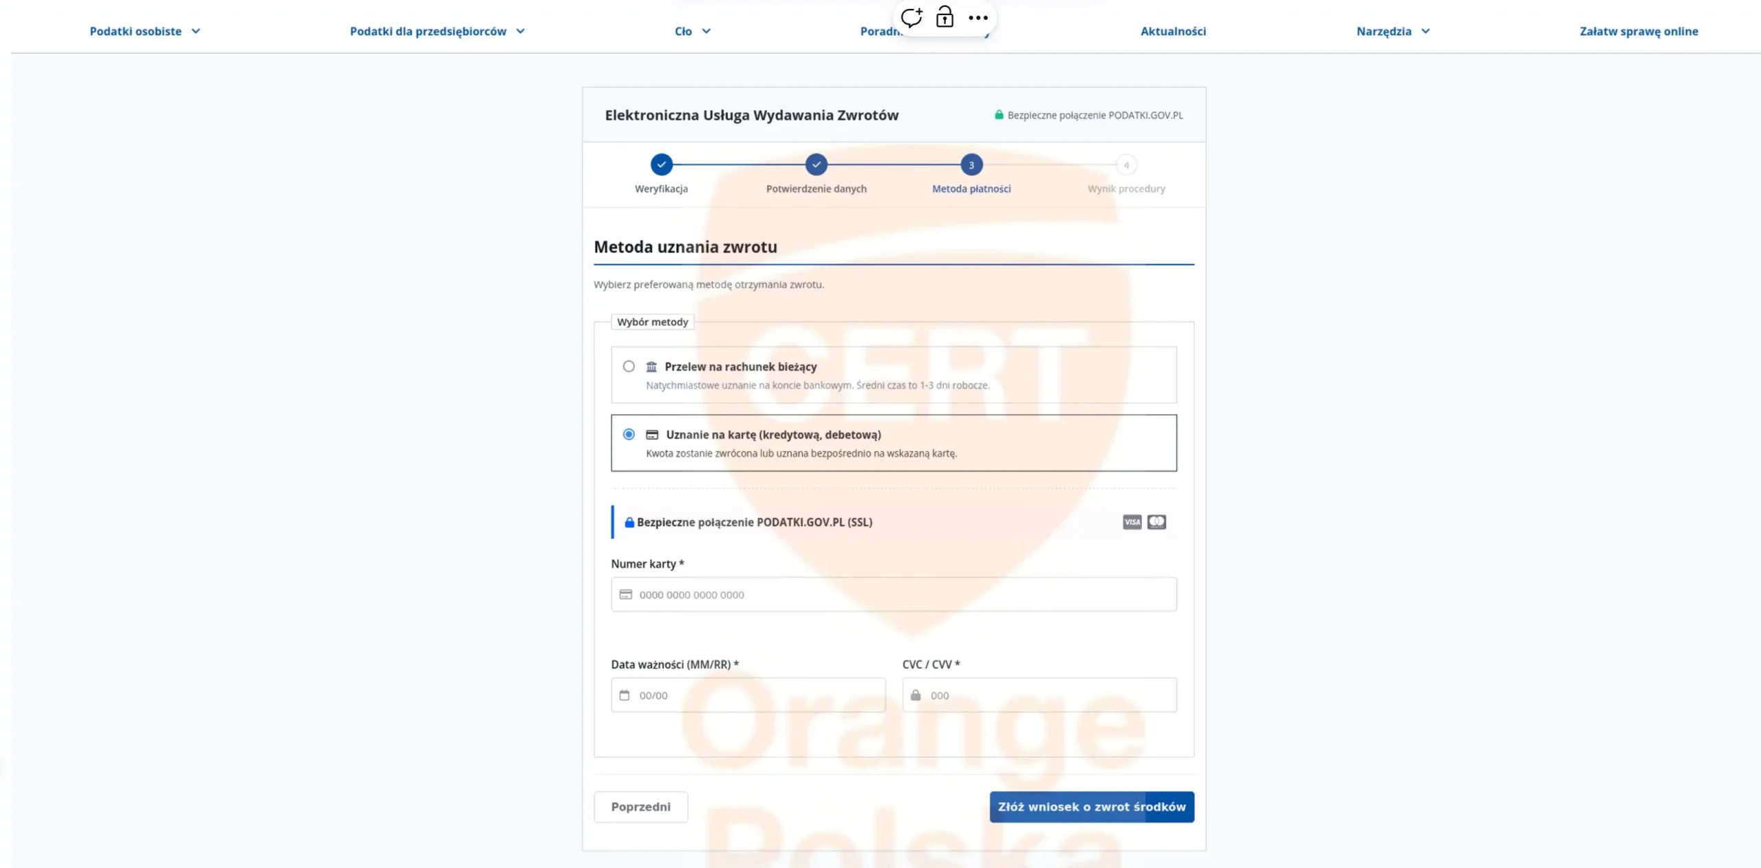Click Złóż wniosek o zwrot środków button

click(1092, 807)
